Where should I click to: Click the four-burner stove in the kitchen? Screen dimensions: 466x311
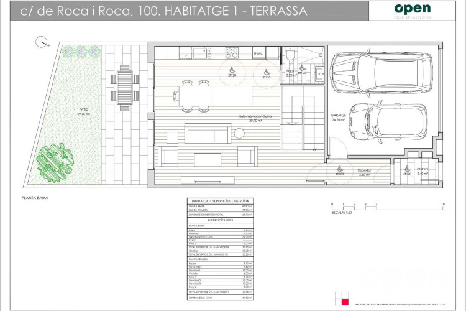[x=232, y=52]
